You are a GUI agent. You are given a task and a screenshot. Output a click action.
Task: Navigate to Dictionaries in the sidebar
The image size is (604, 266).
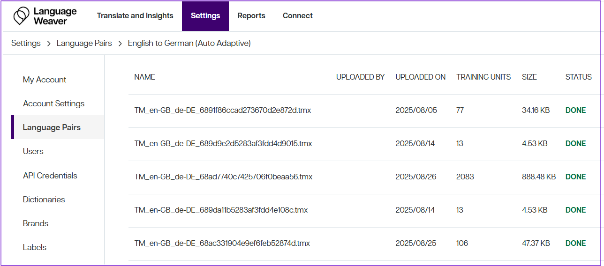(x=44, y=199)
